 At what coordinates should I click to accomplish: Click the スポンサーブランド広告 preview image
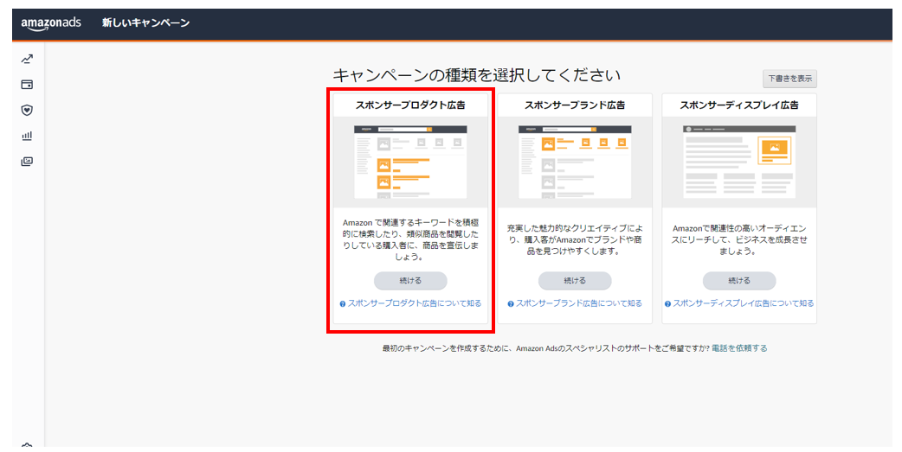pyautogui.click(x=575, y=162)
